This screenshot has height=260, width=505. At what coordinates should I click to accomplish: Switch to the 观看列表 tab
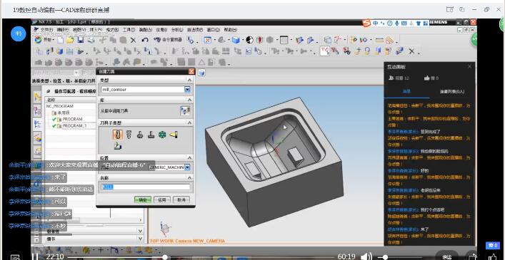point(452,91)
